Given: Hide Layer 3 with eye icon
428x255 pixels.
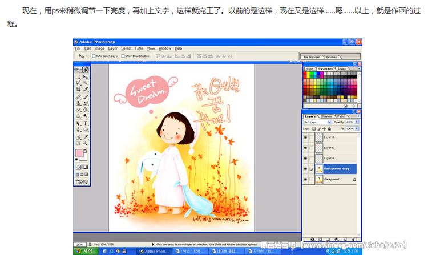Looking at the screenshot, I should coord(305,137).
